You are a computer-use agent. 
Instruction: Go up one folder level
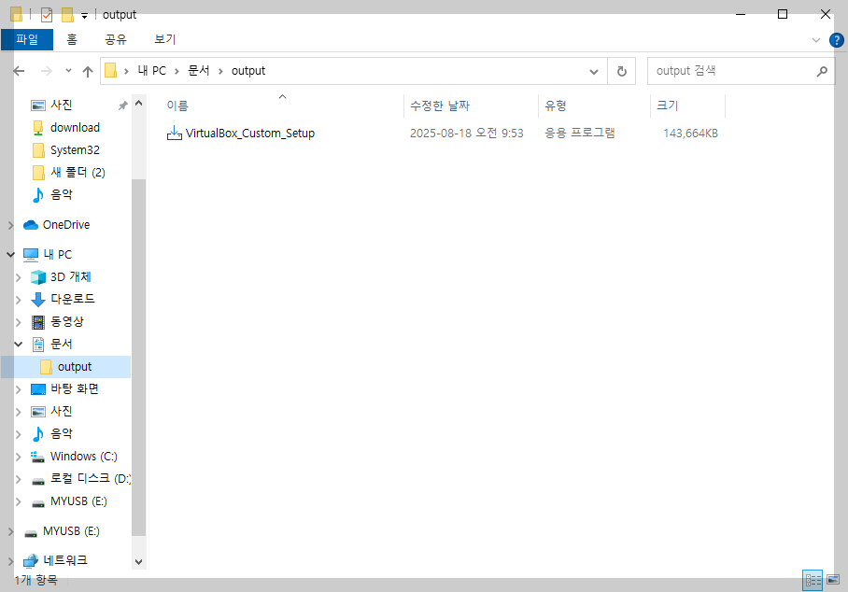tap(88, 71)
